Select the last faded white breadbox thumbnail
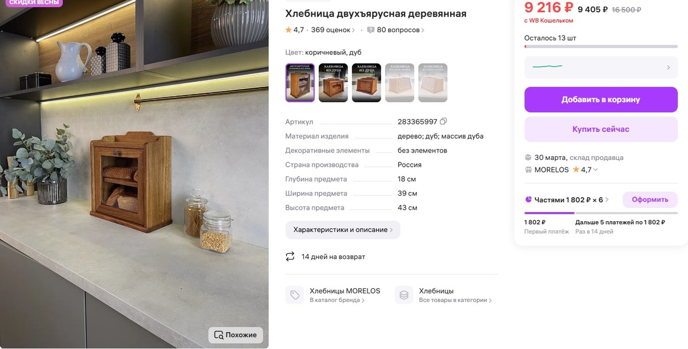This screenshot has height=349, width=688. click(x=433, y=83)
